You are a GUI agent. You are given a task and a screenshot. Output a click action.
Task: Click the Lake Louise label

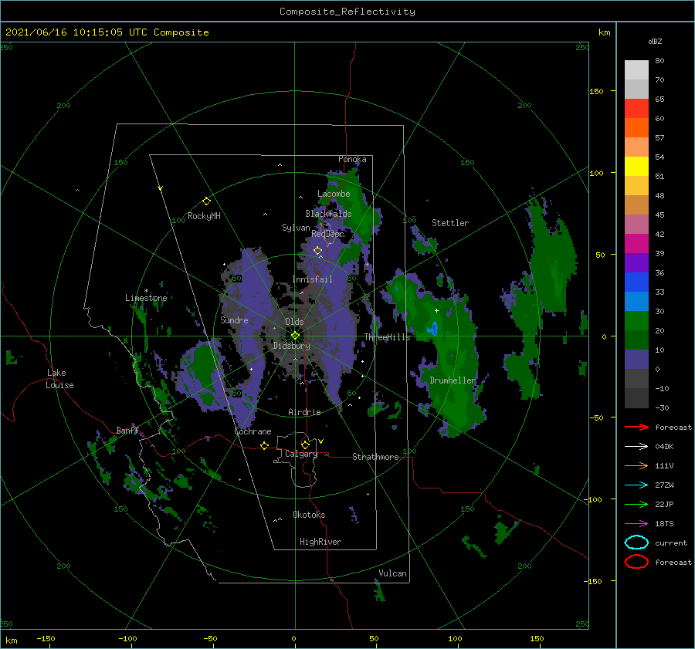click(59, 379)
